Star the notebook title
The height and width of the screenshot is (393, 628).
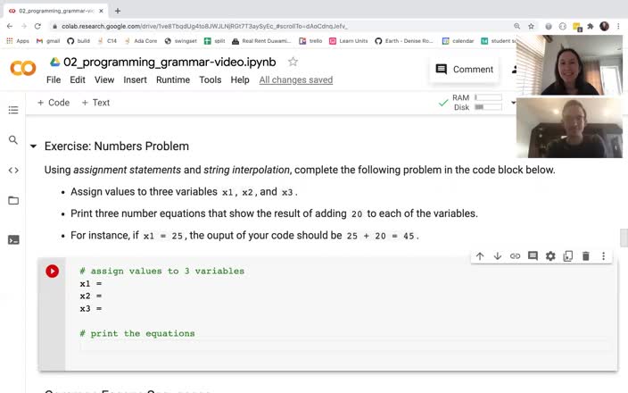(x=293, y=62)
